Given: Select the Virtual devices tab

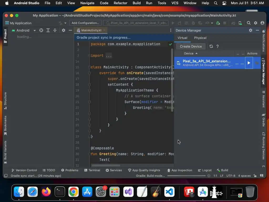Looking at the screenshot, I should click(182, 38).
